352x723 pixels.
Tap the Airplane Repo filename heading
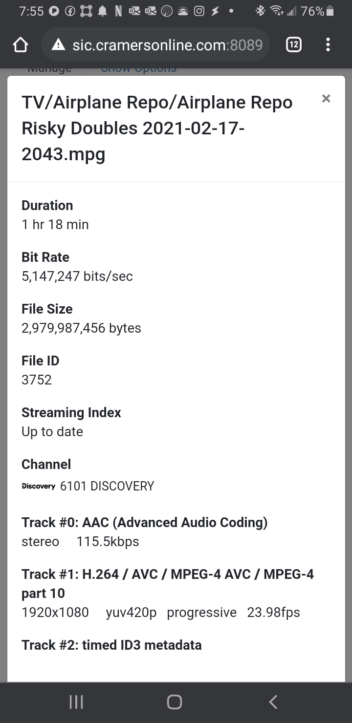pyautogui.click(x=156, y=128)
